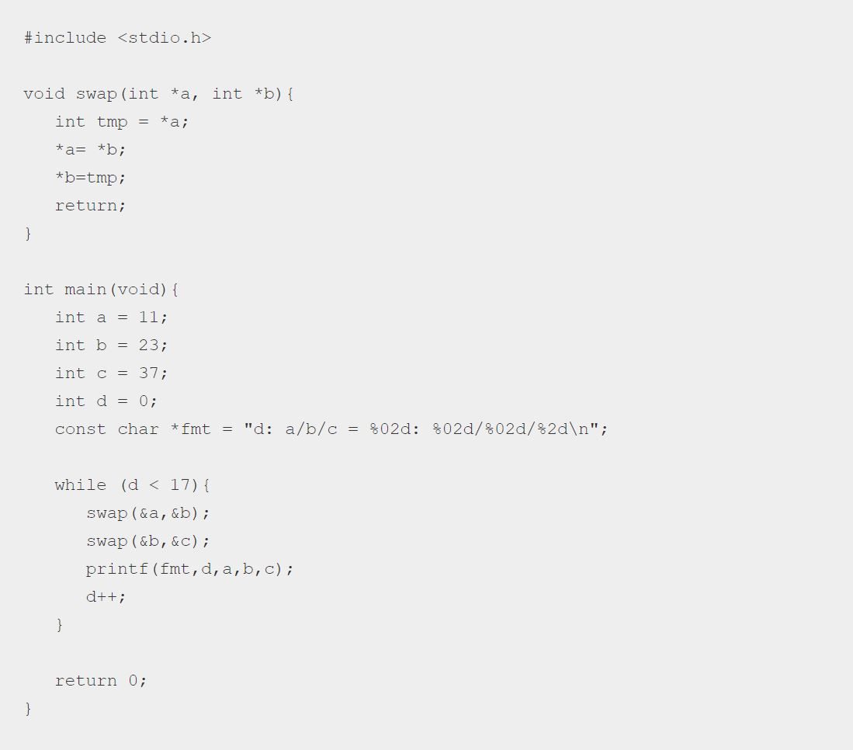This screenshot has width=853, height=750.
Task: Click the #include <stdio.h> line
Action: [x=117, y=38]
